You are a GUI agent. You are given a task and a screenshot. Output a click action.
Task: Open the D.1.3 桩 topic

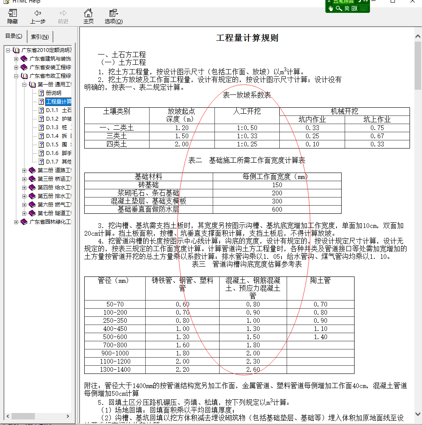click(x=58, y=127)
